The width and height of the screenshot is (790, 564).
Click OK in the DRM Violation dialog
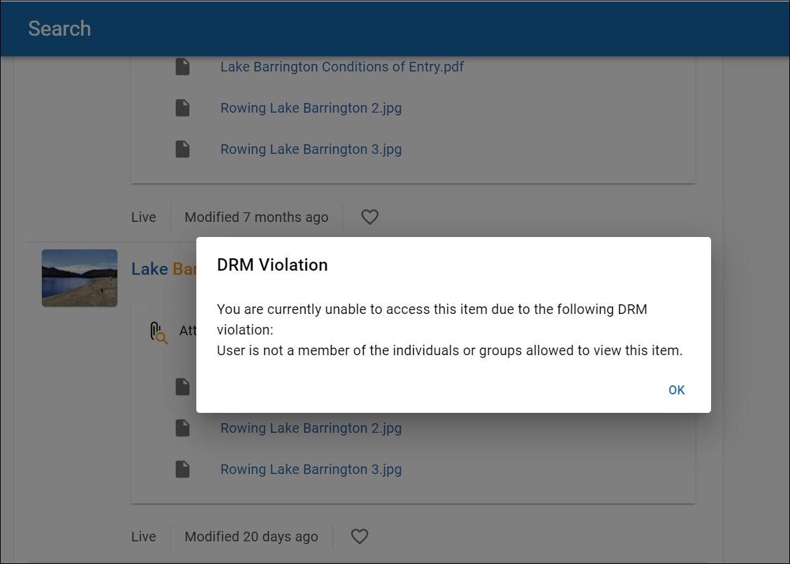[x=676, y=390]
